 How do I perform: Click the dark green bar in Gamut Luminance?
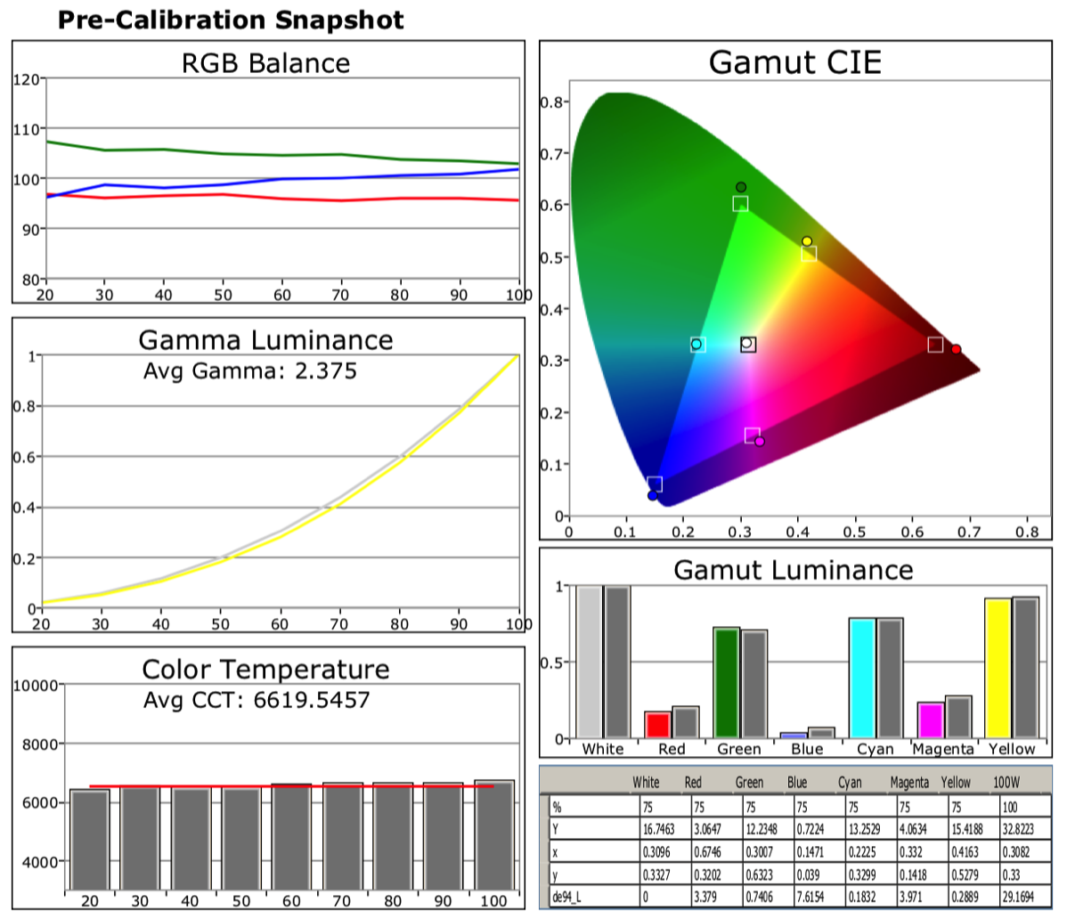726,682
